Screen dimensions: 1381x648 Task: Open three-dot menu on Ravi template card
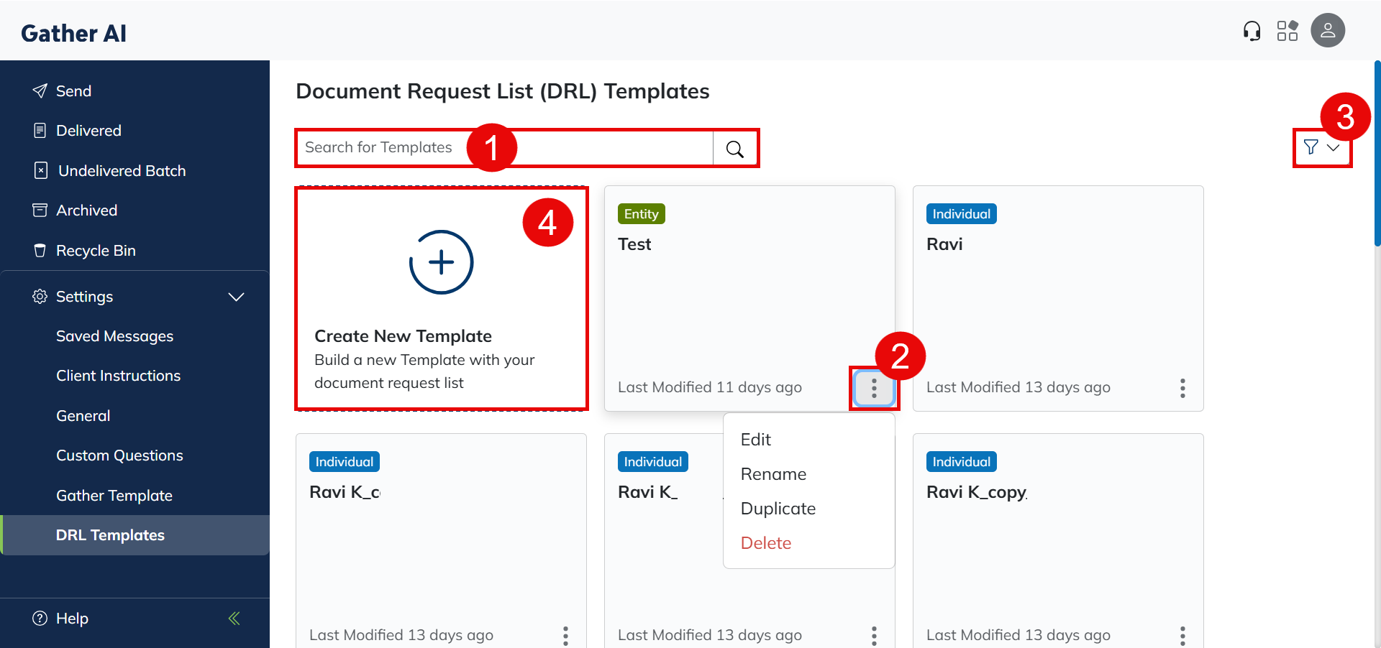pyautogui.click(x=1182, y=388)
